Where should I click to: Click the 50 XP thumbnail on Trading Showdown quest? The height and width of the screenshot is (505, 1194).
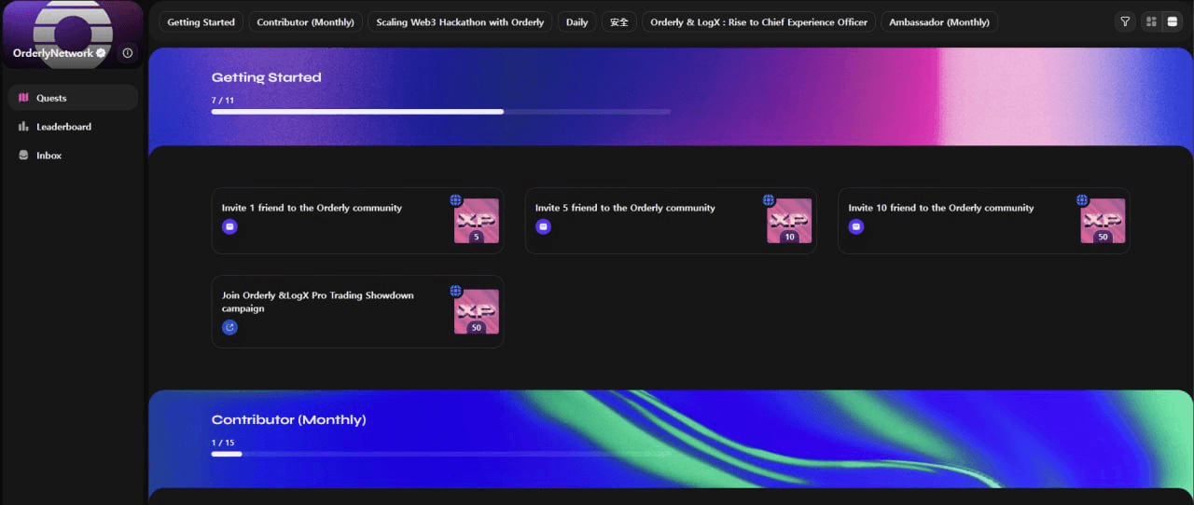click(477, 312)
